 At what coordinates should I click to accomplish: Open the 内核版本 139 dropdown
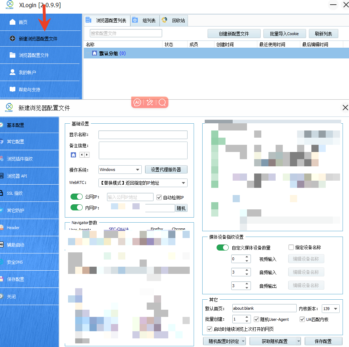[331, 308]
